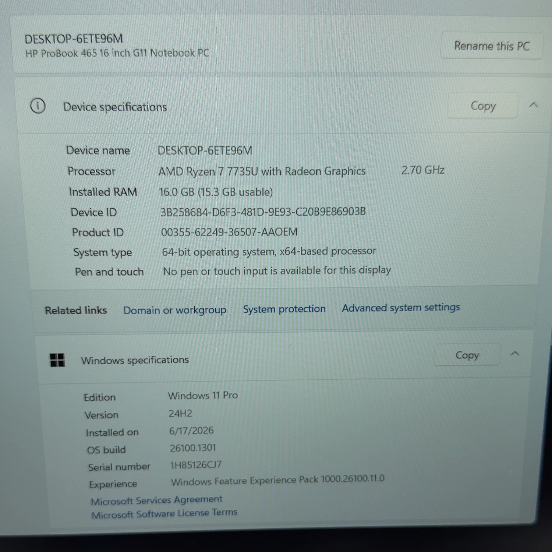Click the Windows Feature Experience Pack text
Screen dimensions: 552x552
pyautogui.click(x=277, y=480)
